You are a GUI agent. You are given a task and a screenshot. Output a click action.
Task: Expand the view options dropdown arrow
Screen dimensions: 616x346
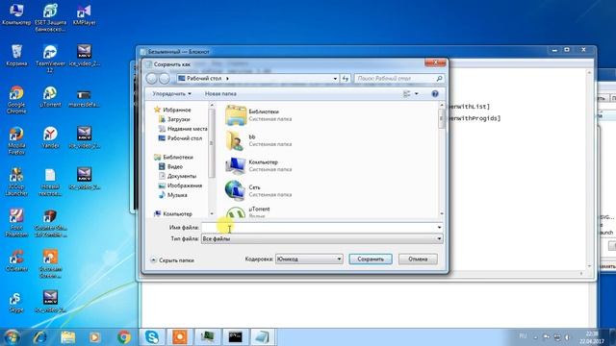pos(417,94)
